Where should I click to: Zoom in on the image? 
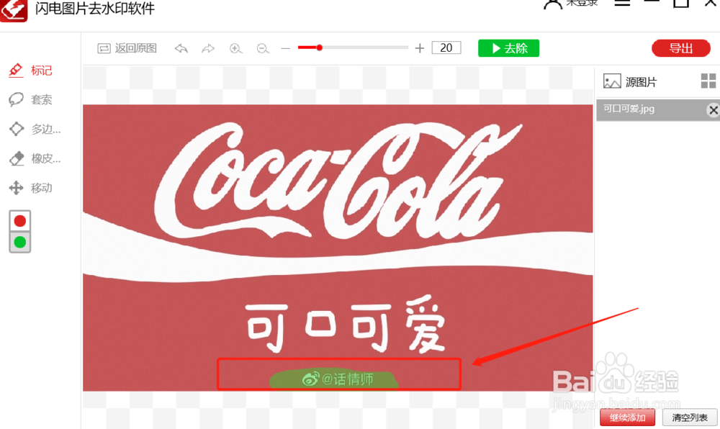pyautogui.click(x=235, y=48)
